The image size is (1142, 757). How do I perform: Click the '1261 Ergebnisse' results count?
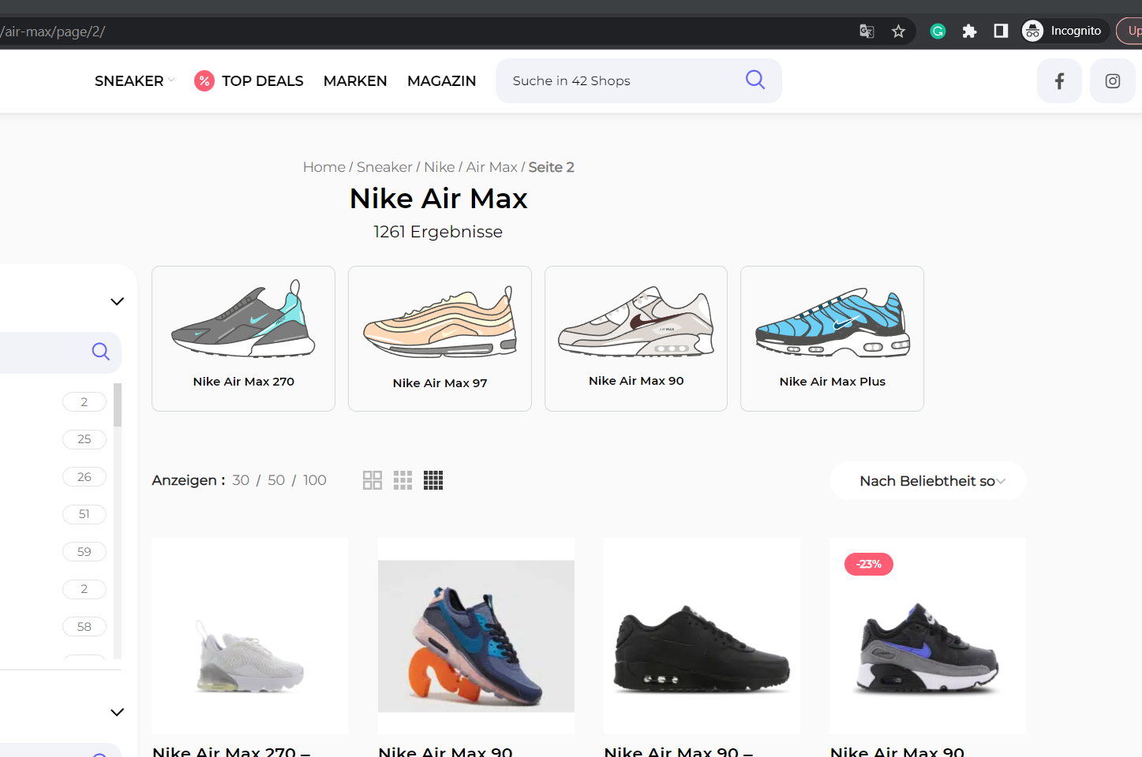[x=438, y=232]
